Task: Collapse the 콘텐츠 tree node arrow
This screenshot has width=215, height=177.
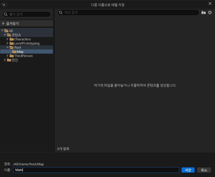Action: pyautogui.click(x=5, y=35)
